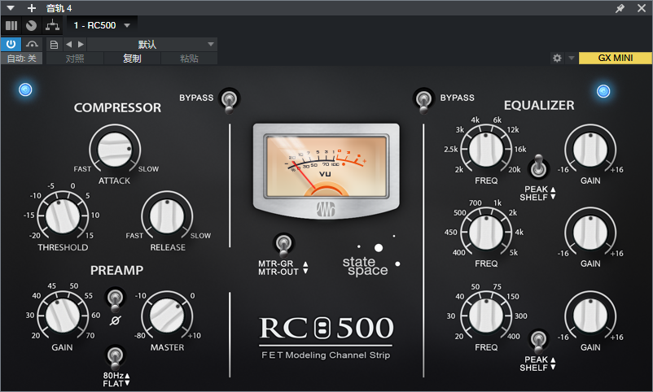Viewport: 653px width, 392px height.
Task: Click the mid band GAIN knob
Action: pyautogui.click(x=590, y=232)
